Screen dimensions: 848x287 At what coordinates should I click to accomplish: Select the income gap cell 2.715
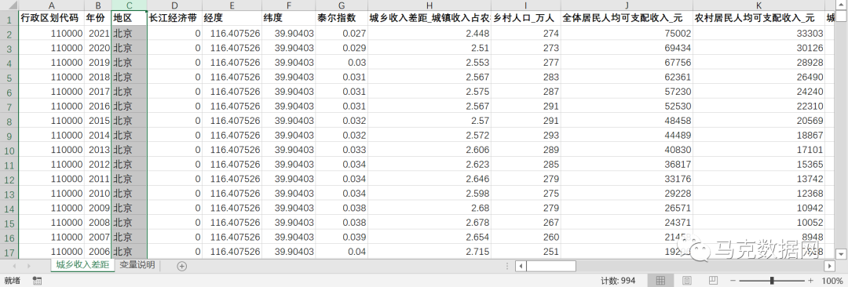click(429, 252)
